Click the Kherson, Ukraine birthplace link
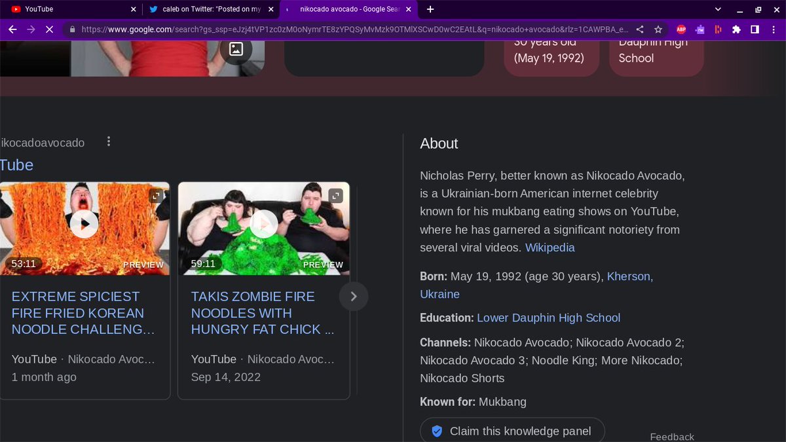786x442 pixels. [x=536, y=285]
